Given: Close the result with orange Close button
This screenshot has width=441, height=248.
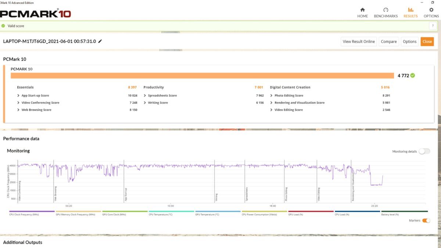Looking at the screenshot, I should (427, 42).
